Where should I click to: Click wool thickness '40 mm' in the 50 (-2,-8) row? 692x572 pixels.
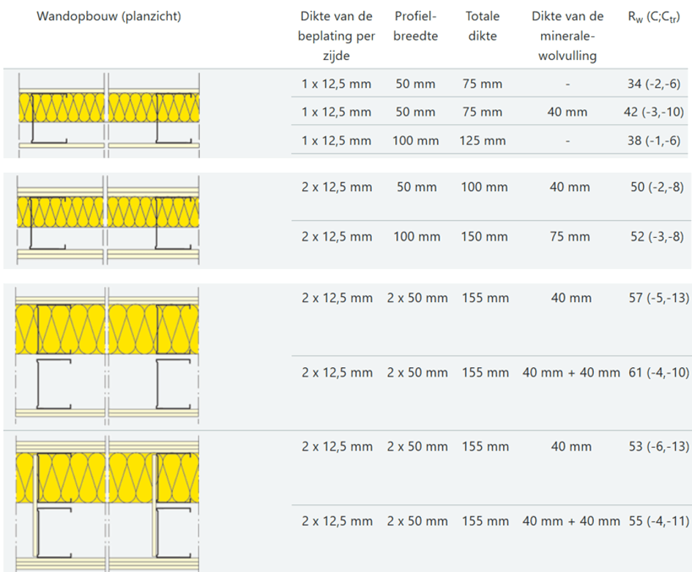point(570,187)
